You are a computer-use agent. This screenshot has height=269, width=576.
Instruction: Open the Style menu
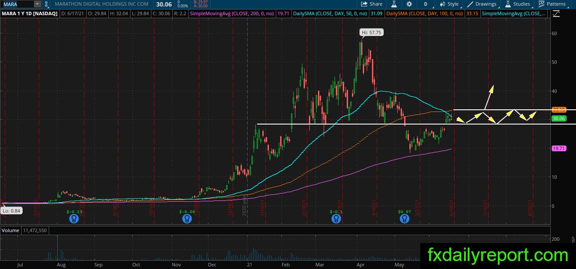coord(449,4)
